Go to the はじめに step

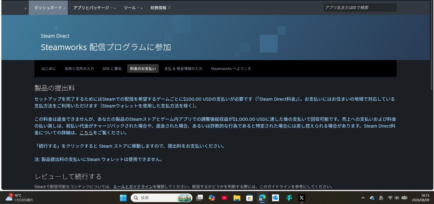48,69
